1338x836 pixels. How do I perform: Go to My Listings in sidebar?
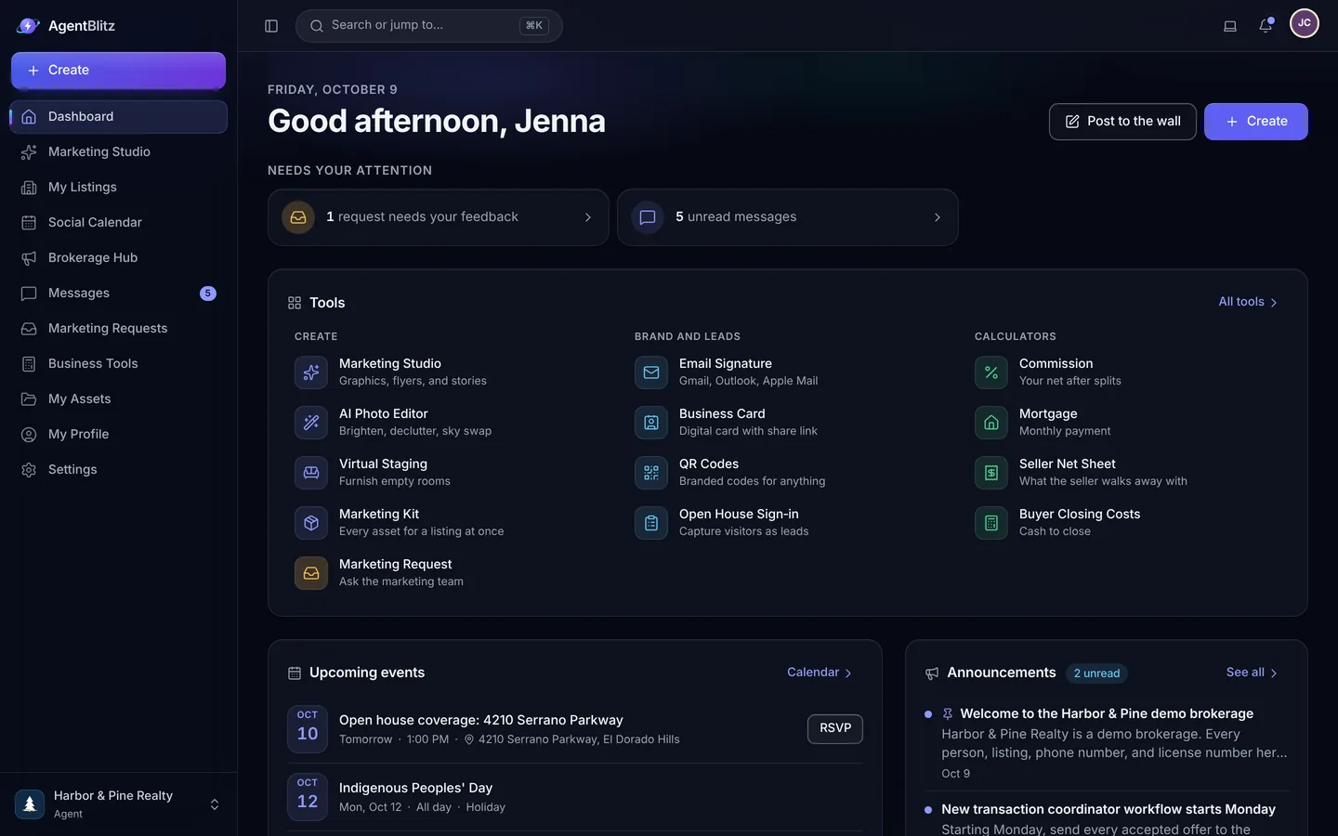[118, 188]
